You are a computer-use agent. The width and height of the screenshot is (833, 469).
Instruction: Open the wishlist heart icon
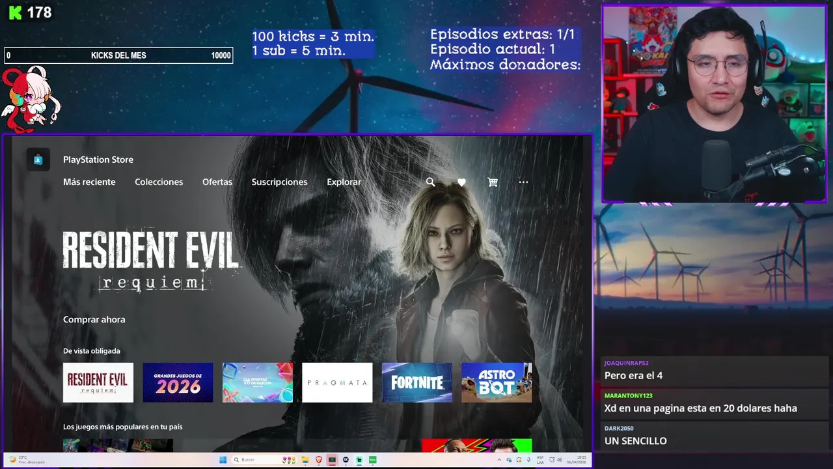click(x=461, y=182)
